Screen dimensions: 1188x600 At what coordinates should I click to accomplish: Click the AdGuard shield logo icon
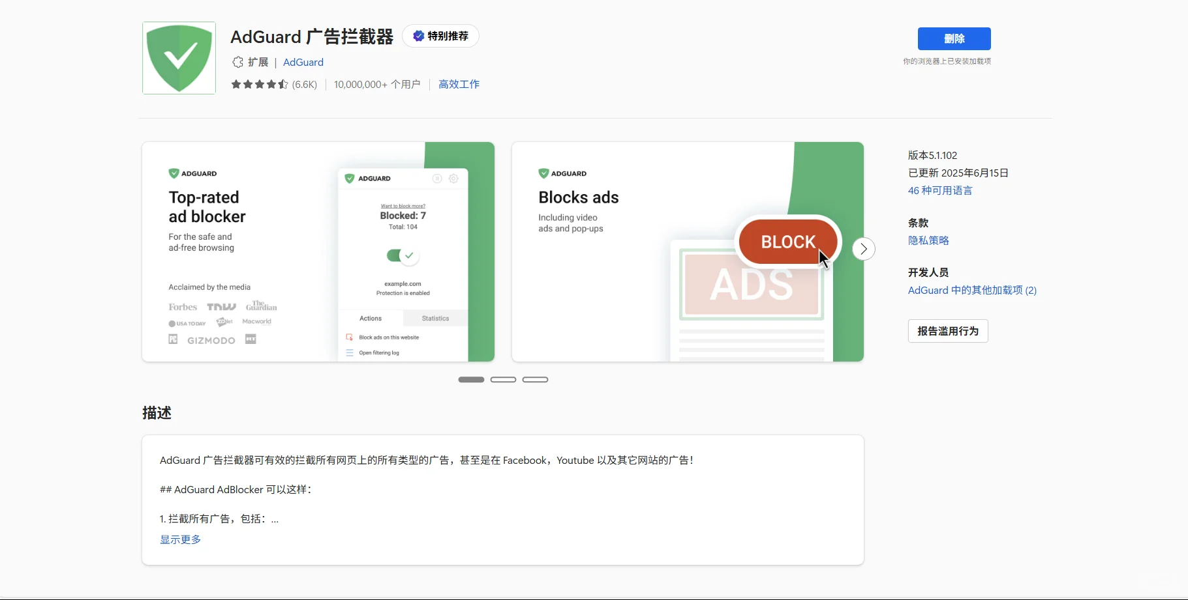[178, 57]
